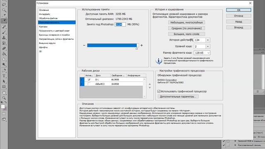Toggle 'Использовать графический процессор' checkbox

(x=159, y=91)
